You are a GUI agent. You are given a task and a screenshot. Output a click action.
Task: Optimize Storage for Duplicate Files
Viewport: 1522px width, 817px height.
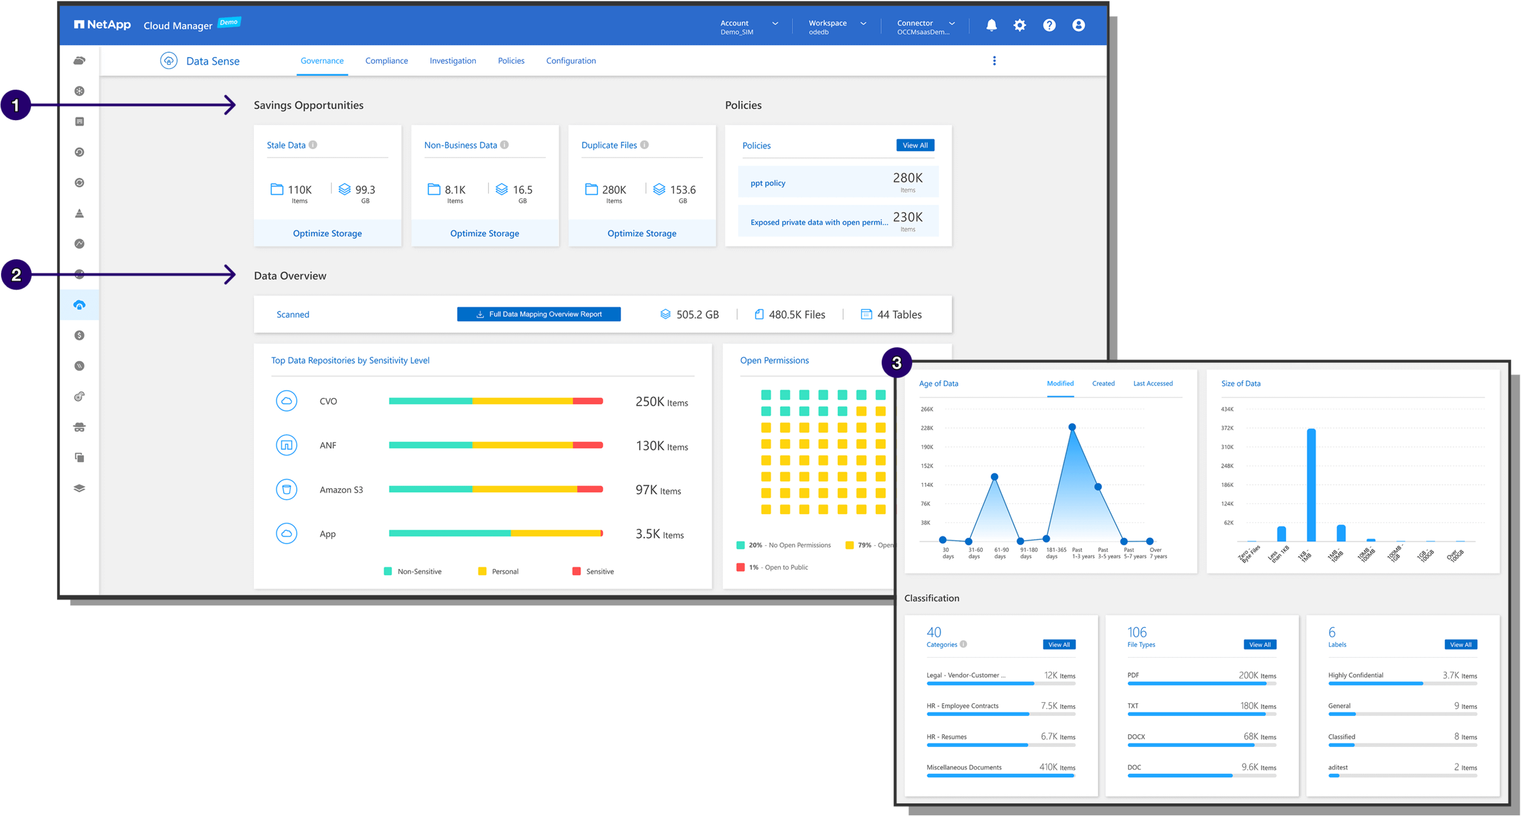coord(641,233)
